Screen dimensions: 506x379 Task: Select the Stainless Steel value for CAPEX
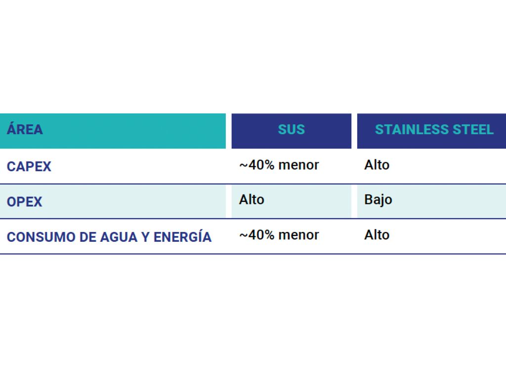[x=377, y=165]
